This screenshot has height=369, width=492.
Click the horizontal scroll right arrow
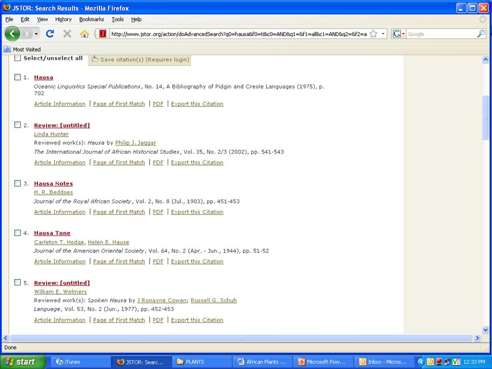point(477,338)
